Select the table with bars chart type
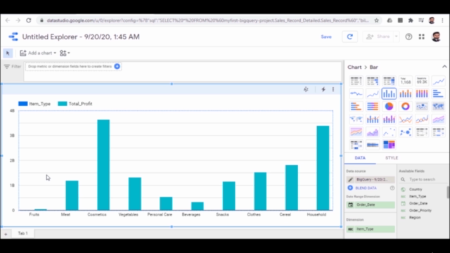This screenshot has height=253, width=450. coord(373,82)
